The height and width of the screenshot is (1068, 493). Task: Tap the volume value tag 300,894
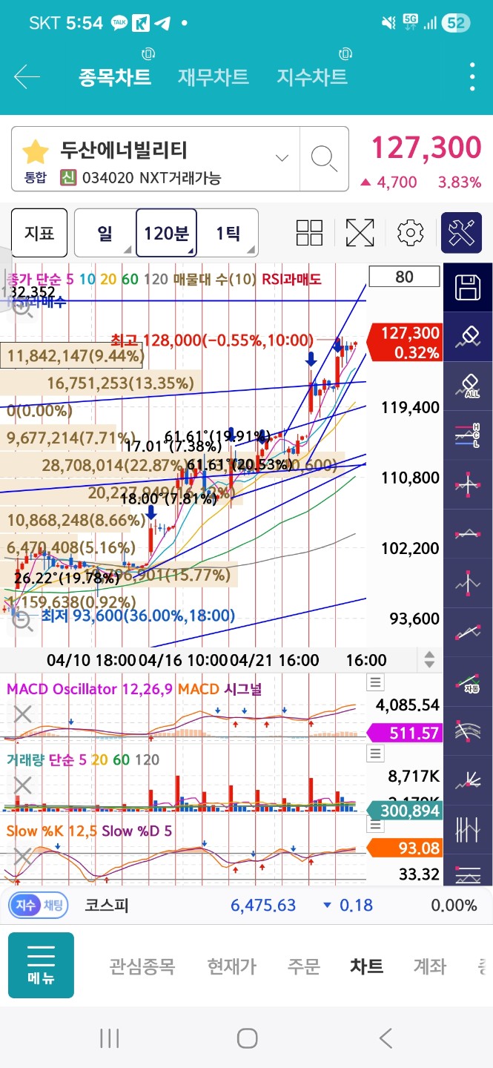click(406, 811)
